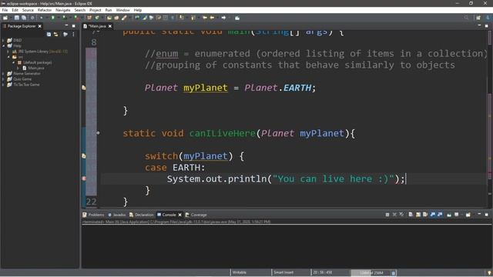Open the File menu
493x277 pixels.
(x=5, y=10)
